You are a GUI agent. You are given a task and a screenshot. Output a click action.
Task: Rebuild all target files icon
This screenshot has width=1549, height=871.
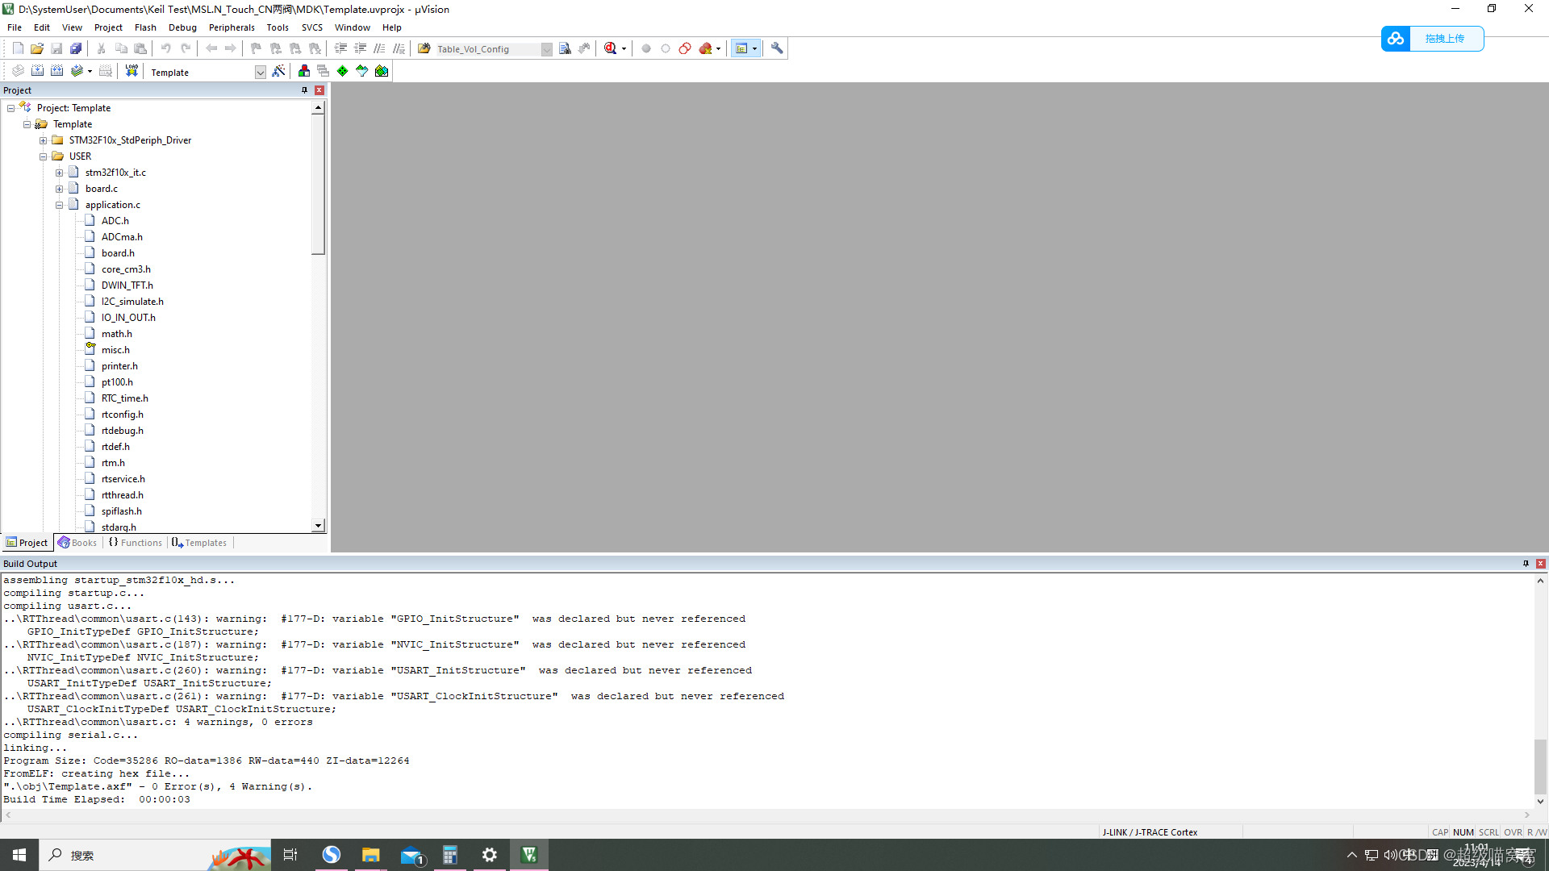56,71
